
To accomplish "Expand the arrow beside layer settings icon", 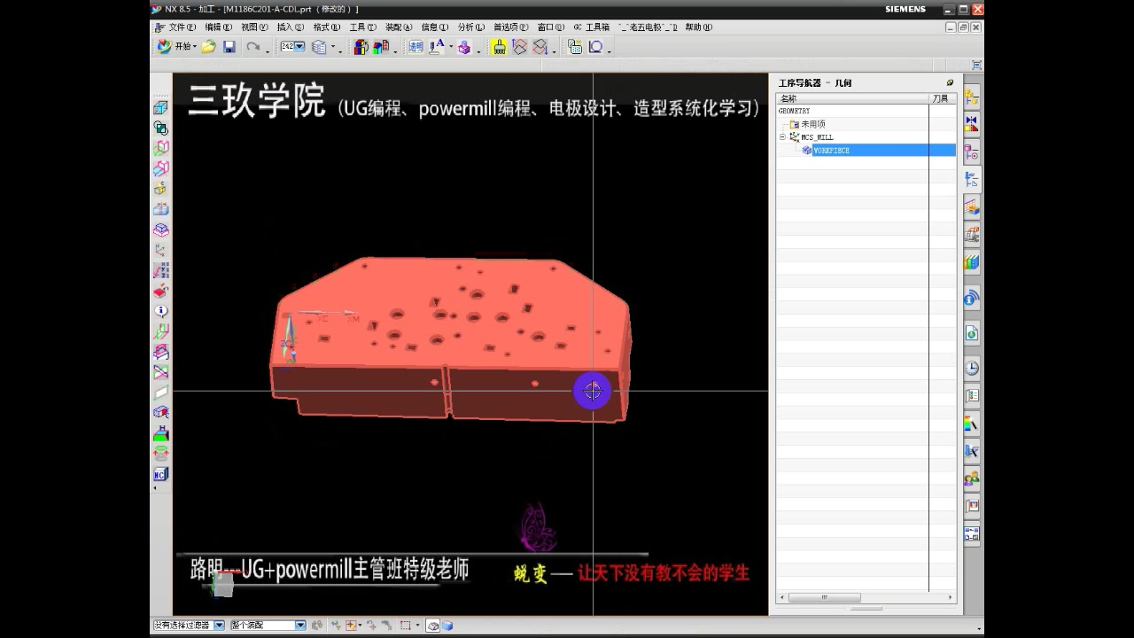I will (x=334, y=48).
